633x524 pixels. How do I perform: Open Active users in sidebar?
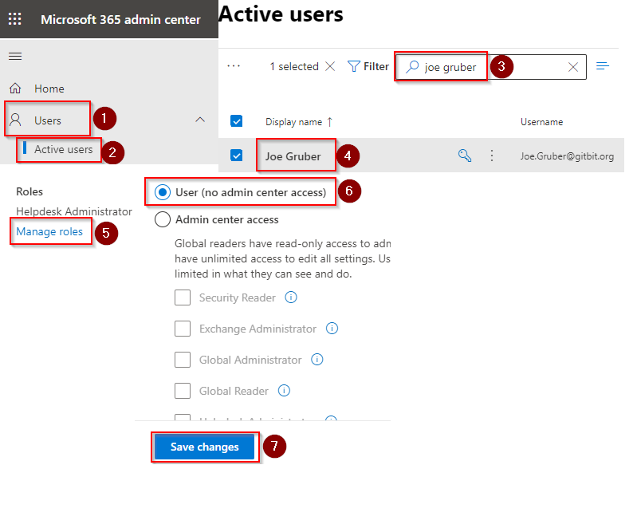63,149
